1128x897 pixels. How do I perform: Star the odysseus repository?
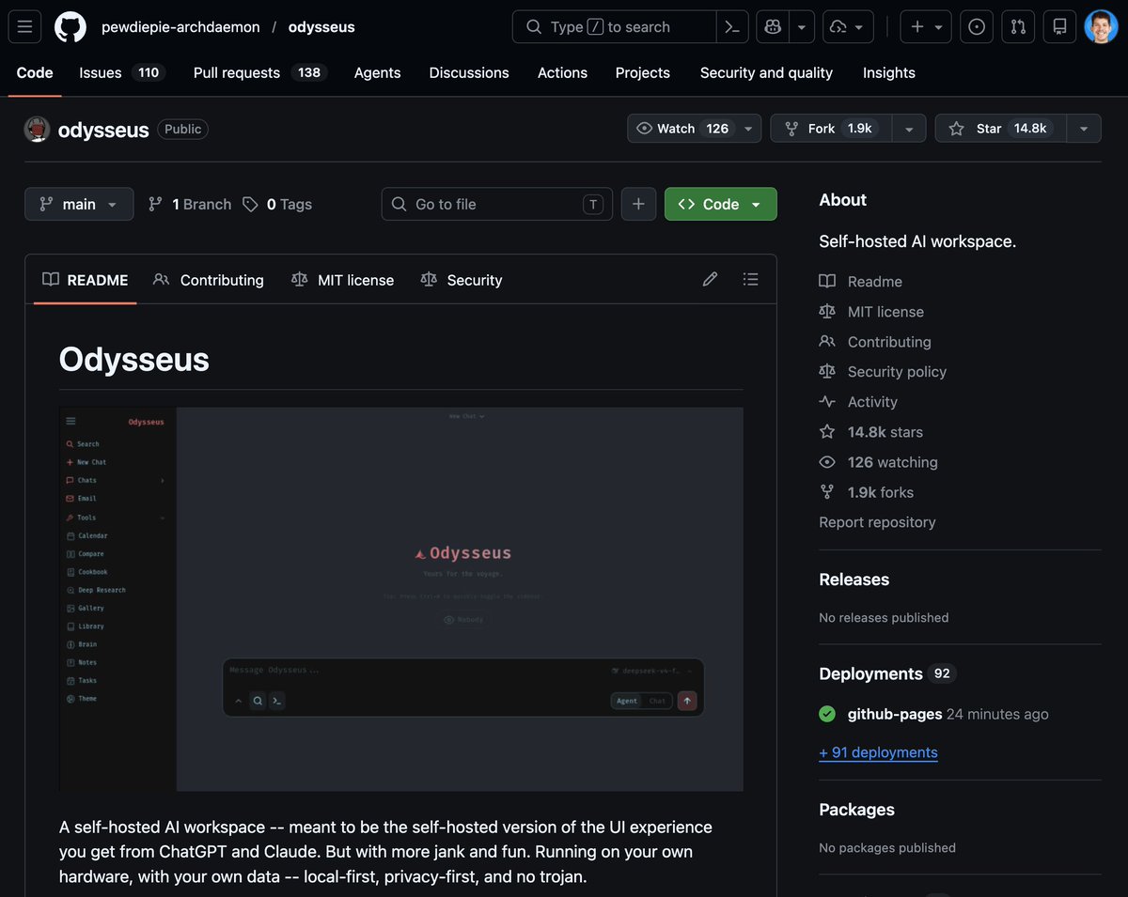point(1001,129)
